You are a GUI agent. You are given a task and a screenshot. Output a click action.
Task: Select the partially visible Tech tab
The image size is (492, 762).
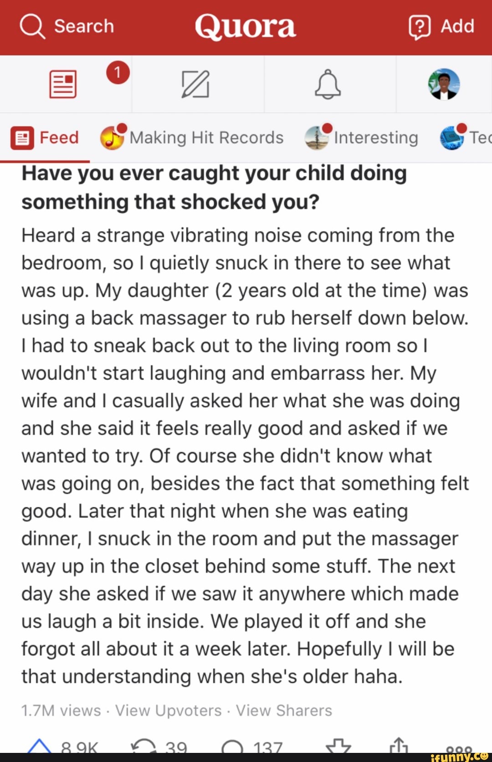466,138
